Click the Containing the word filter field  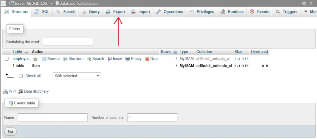point(68,42)
